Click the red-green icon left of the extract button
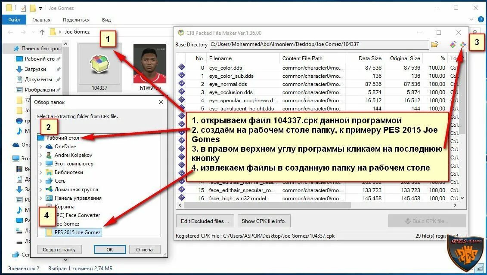 click(453, 45)
